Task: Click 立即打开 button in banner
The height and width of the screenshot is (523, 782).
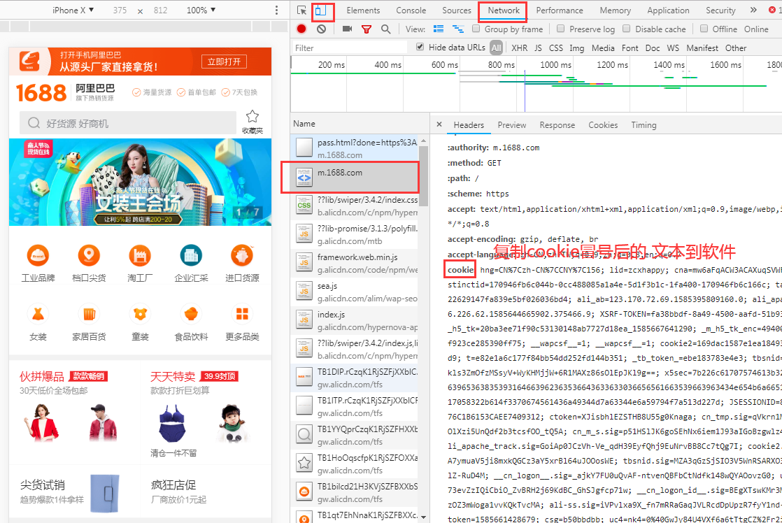Action: (x=224, y=62)
